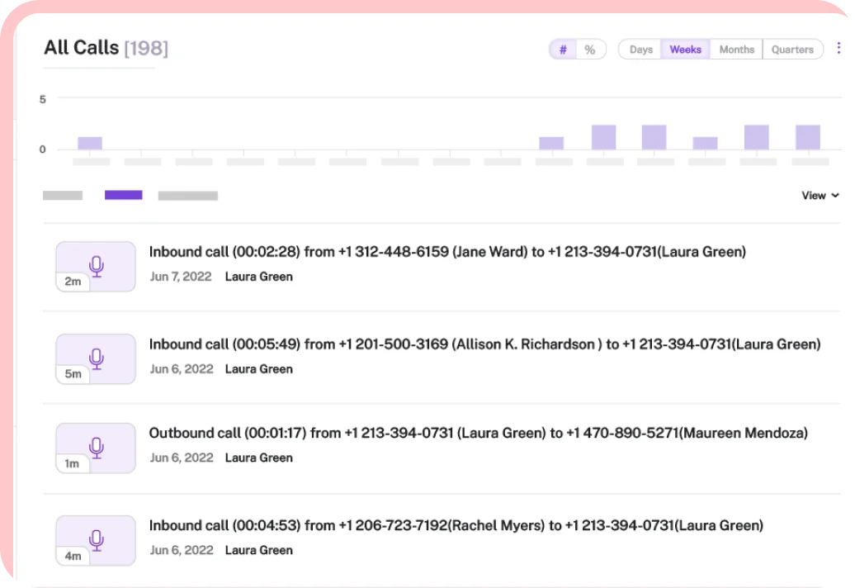Open the Allison K. Richardson call recording thumbnail
The width and height of the screenshot is (855, 588).
96,359
